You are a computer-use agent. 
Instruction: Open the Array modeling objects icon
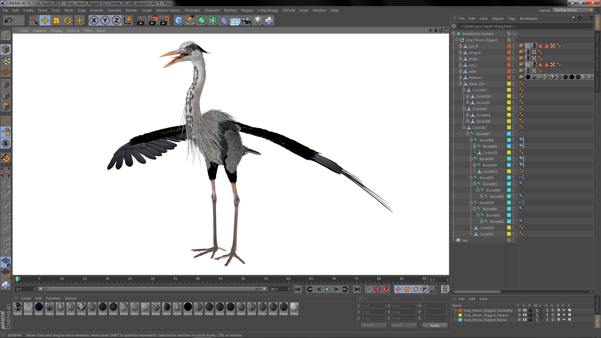pyautogui.click(x=213, y=21)
